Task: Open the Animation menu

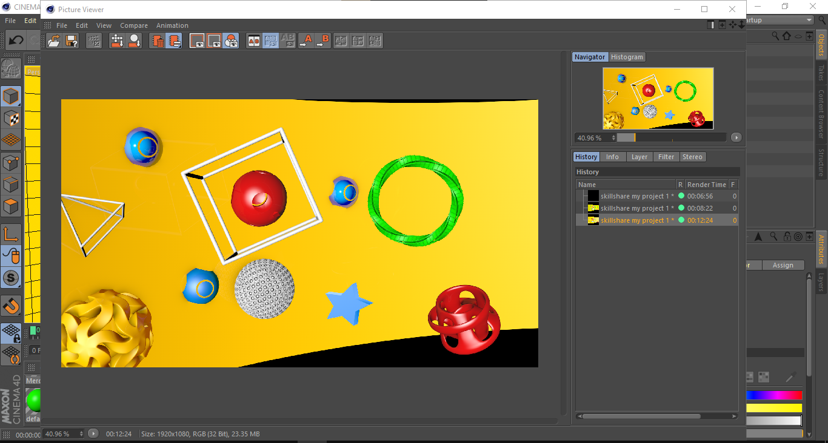Action: point(172,25)
